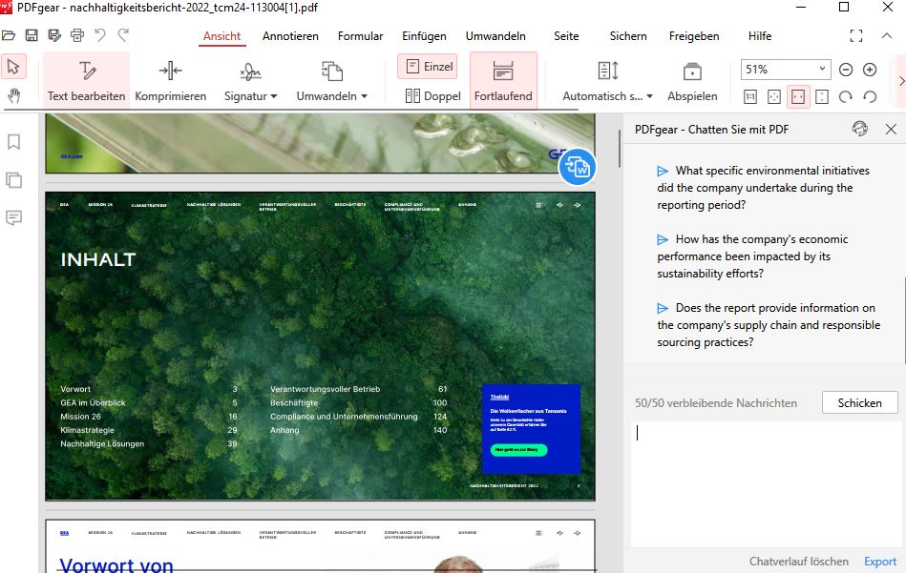Click the Beschäftigte contents entry
906x573 pixels.
click(294, 402)
